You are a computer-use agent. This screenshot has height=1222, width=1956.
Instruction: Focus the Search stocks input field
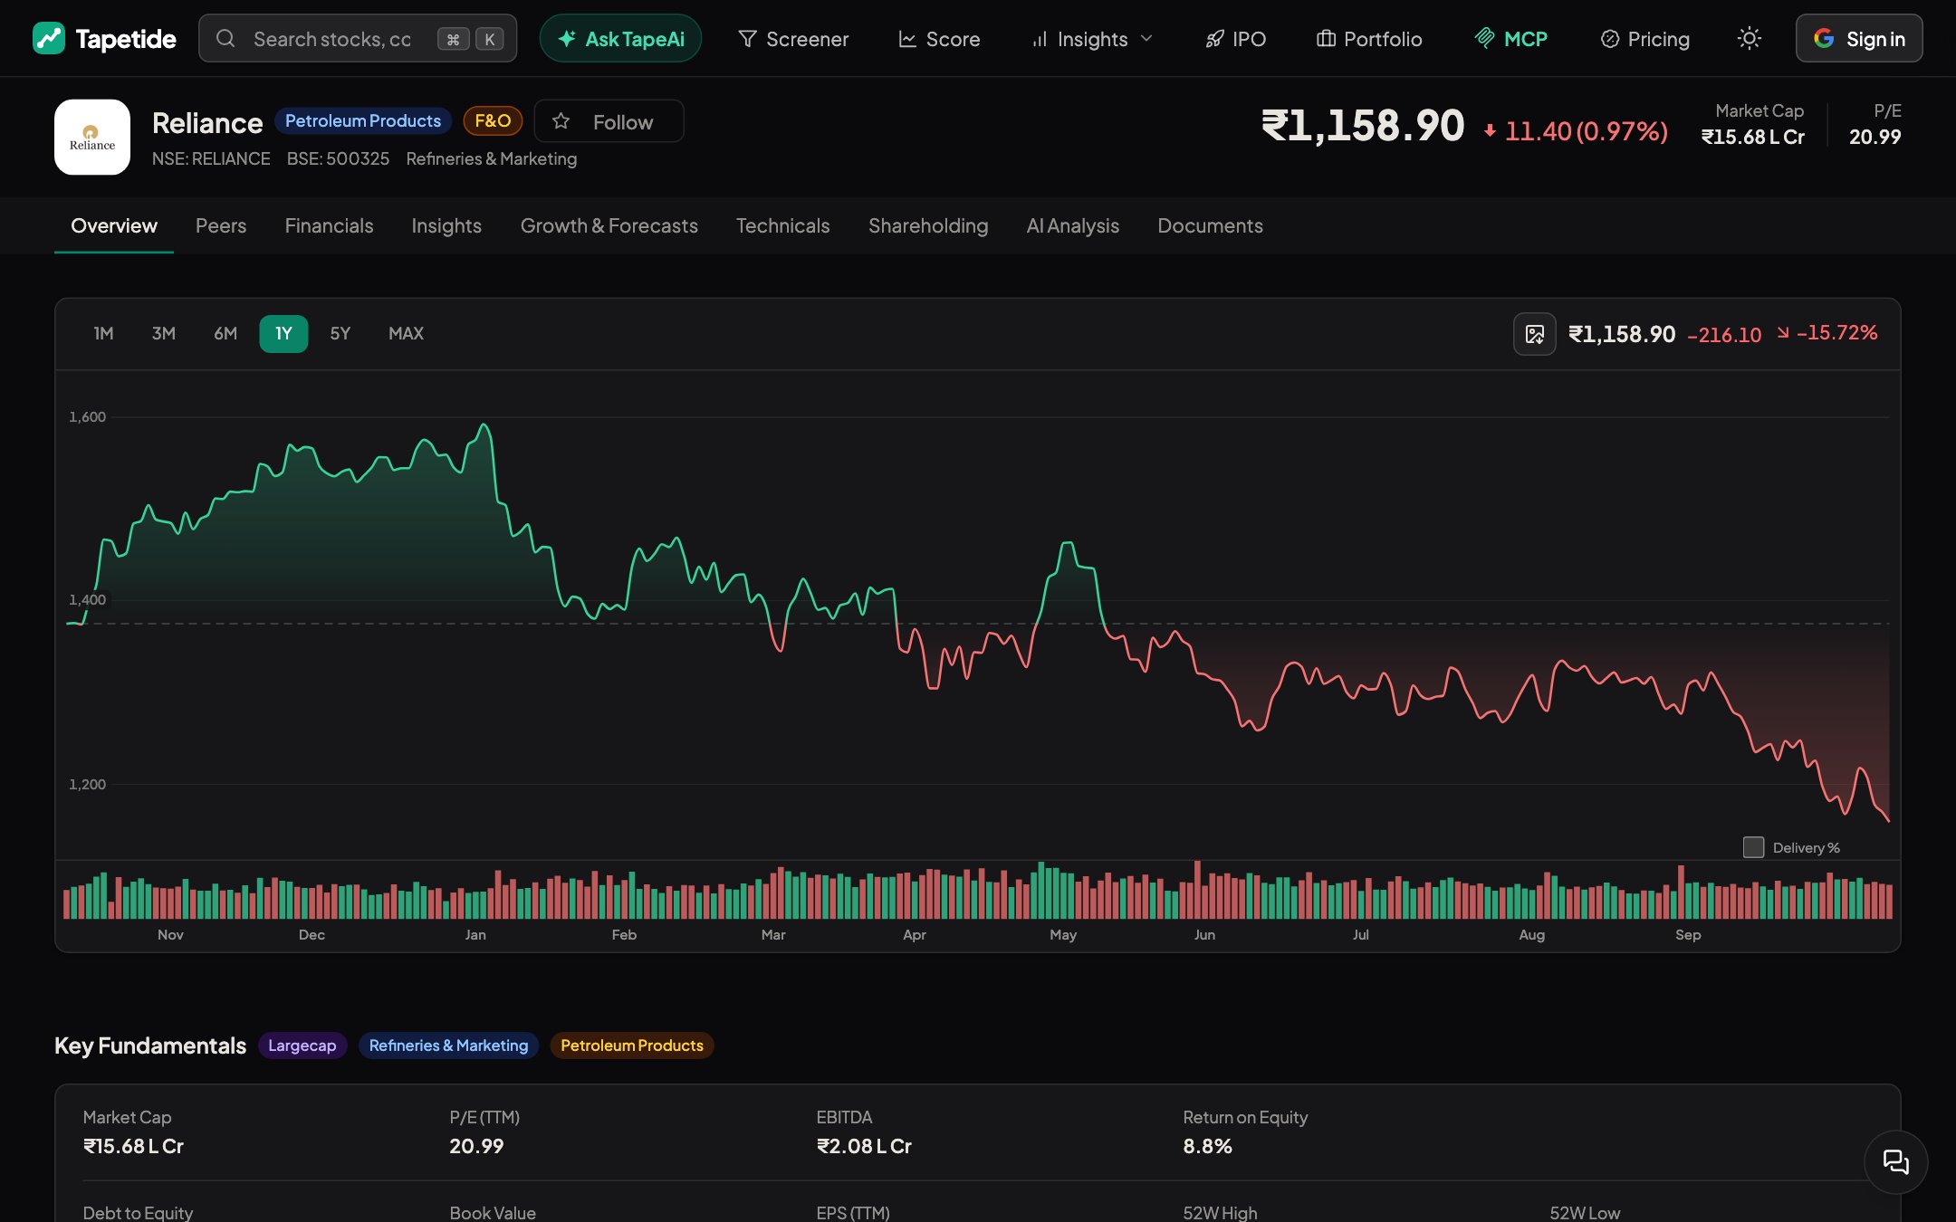[358, 38]
